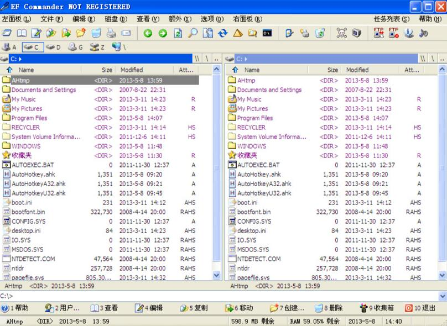
Task: Open the 文件 (File) menu
Action: pyautogui.click(x=51, y=19)
